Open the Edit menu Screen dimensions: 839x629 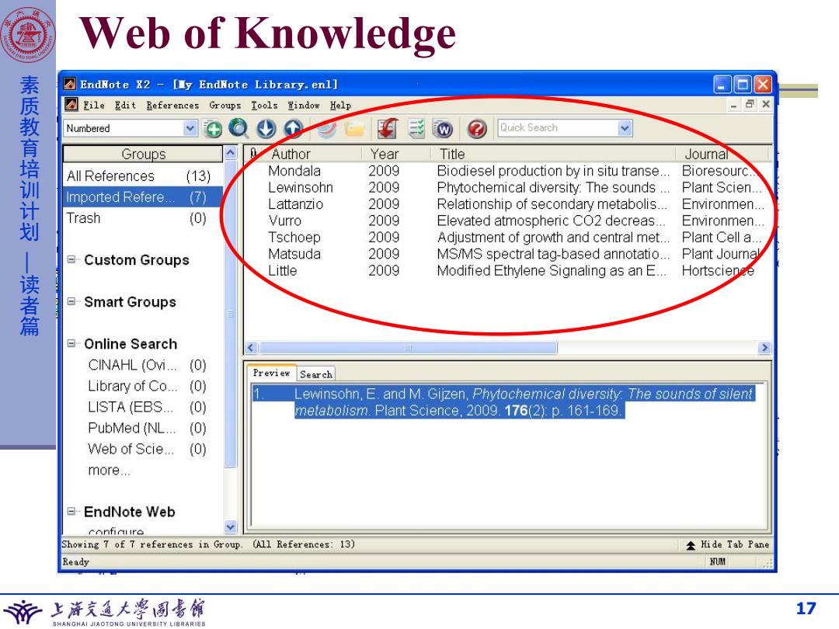[x=125, y=106]
